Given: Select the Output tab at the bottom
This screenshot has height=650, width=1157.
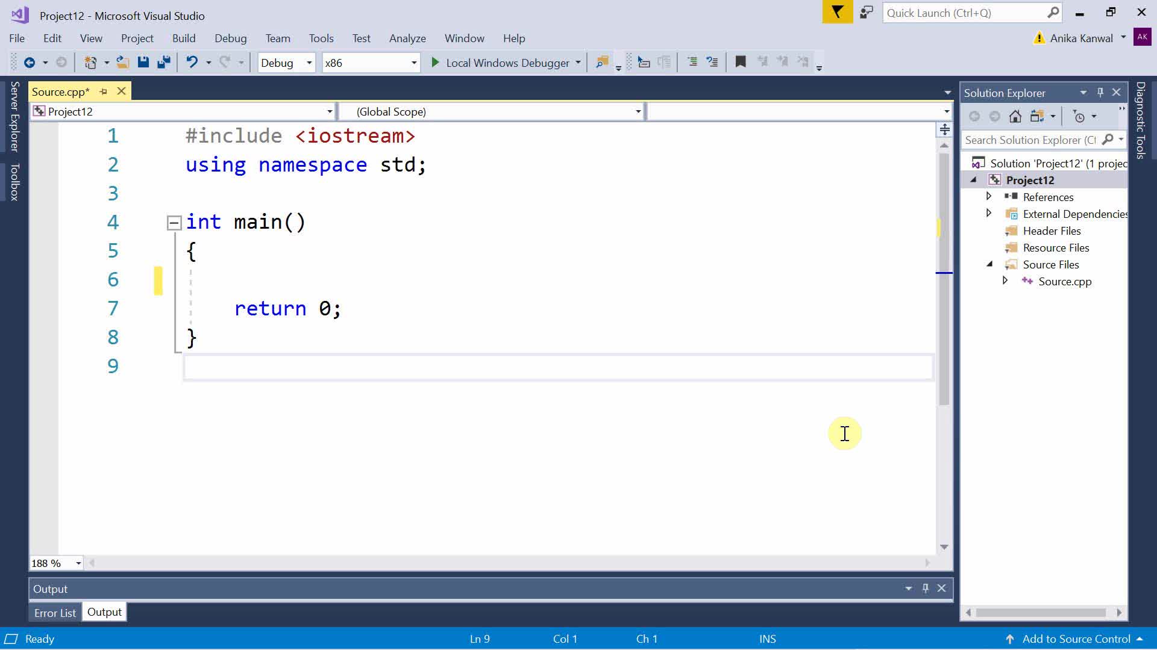Looking at the screenshot, I should (104, 612).
